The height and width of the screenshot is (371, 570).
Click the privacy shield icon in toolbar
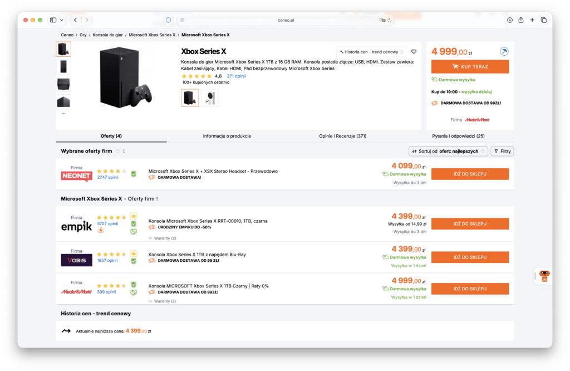click(x=168, y=20)
